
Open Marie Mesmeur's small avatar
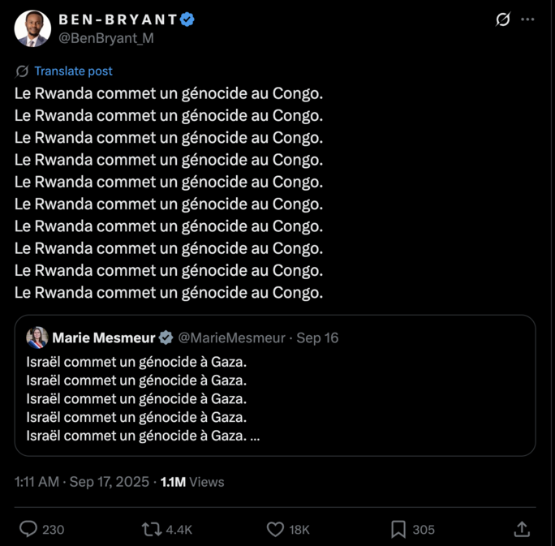tap(37, 337)
